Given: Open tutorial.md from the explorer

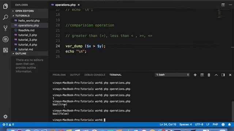Looking at the screenshot, I should [26, 49].
